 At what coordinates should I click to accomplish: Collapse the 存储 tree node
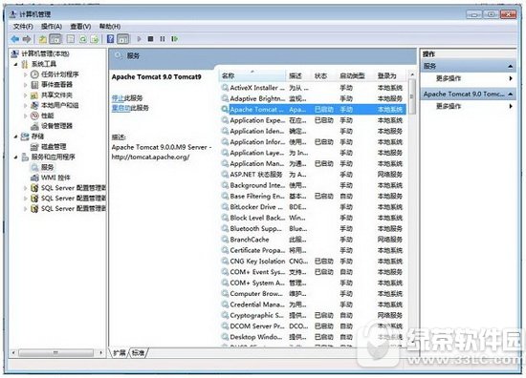(x=15, y=136)
